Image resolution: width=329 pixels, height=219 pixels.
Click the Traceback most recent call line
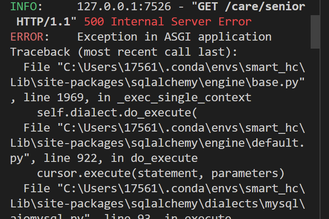click(124, 52)
